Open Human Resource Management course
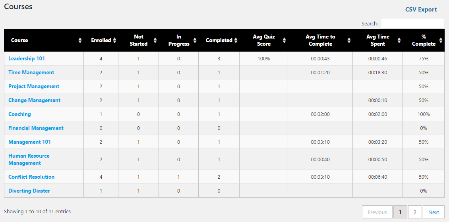The image size is (449, 222). (x=29, y=159)
